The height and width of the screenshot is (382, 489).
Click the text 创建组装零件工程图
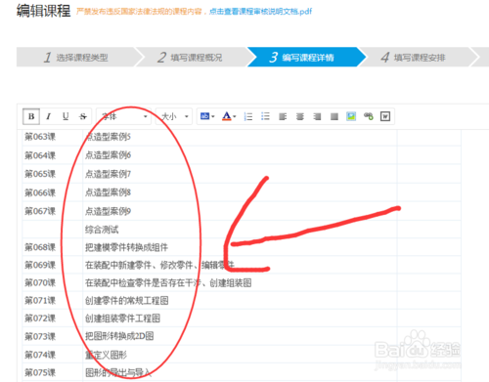(x=122, y=318)
